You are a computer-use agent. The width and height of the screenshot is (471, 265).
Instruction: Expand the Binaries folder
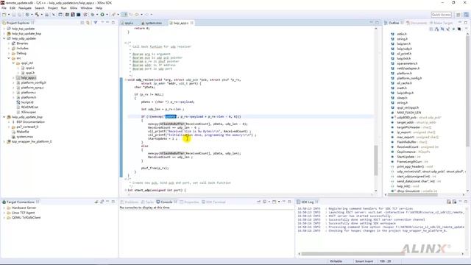pyautogui.click(x=9, y=43)
